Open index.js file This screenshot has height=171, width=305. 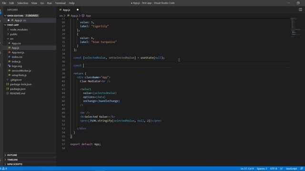16,61
